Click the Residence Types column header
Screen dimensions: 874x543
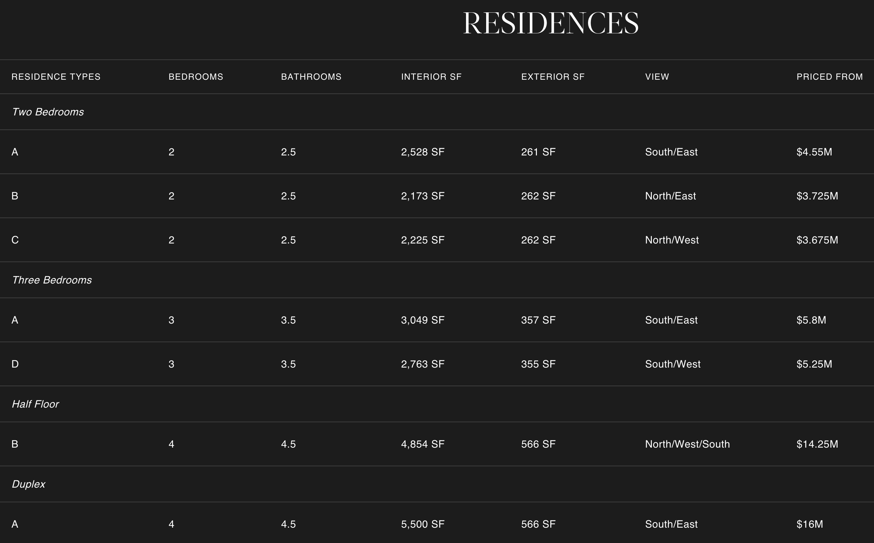(56, 77)
